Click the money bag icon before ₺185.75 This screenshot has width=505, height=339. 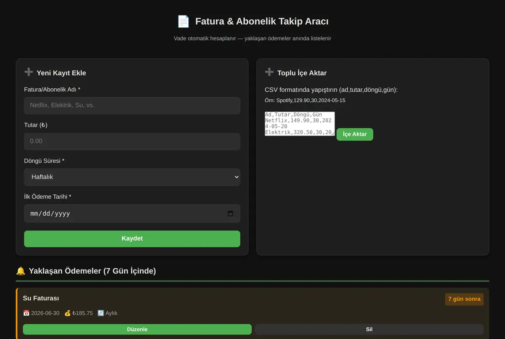pyautogui.click(x=67, y=313)
